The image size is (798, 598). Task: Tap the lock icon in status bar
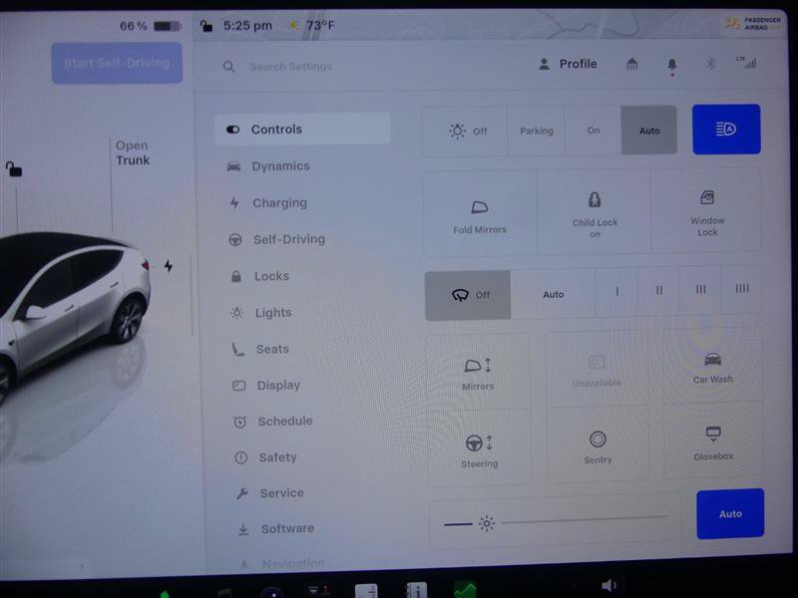[206, 26]
